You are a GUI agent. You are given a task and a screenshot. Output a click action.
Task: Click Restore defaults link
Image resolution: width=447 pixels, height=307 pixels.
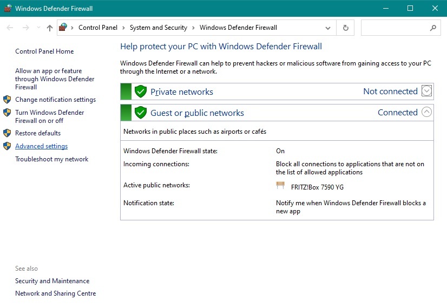(x=38, y=133)
